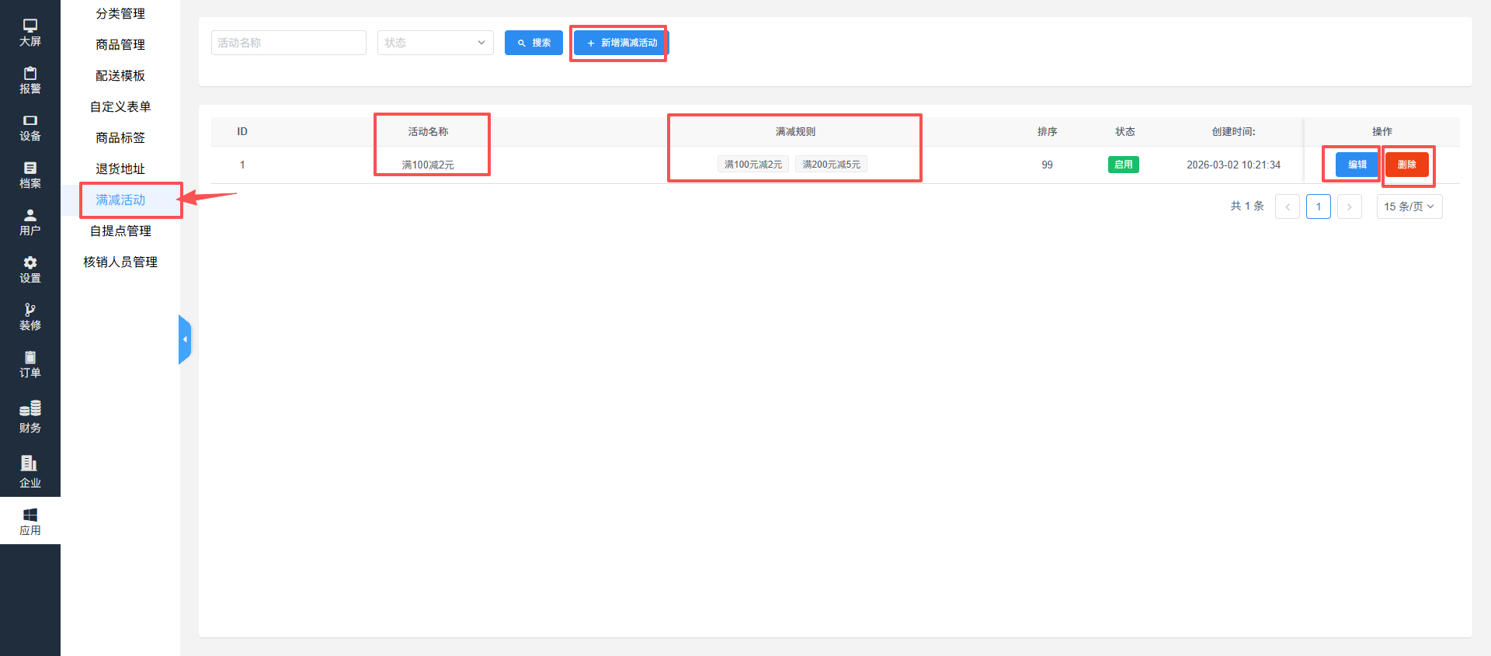Open 商品管理 menu item
Screen dimensions: 1491x656
(120, 45)
